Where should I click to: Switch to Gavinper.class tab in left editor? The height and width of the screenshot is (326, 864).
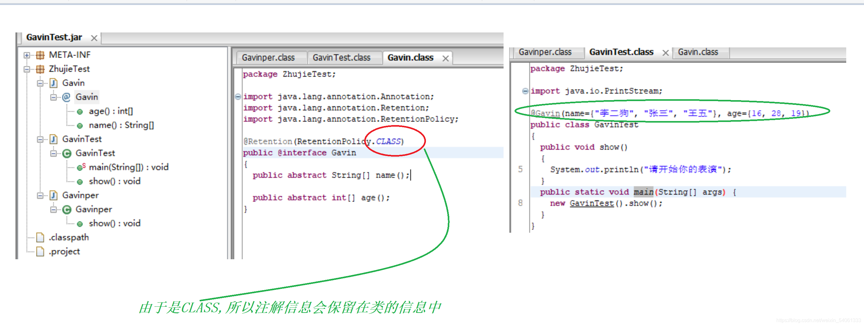(268, 58)
